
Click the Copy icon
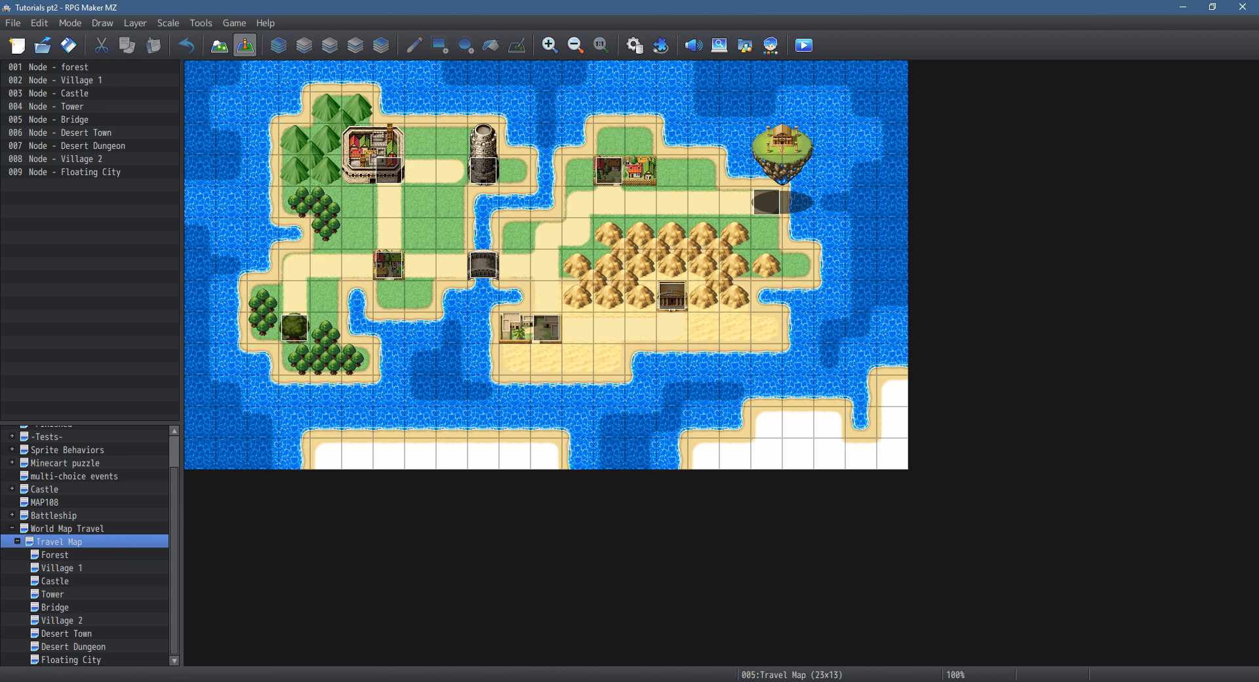click(127, 45)
